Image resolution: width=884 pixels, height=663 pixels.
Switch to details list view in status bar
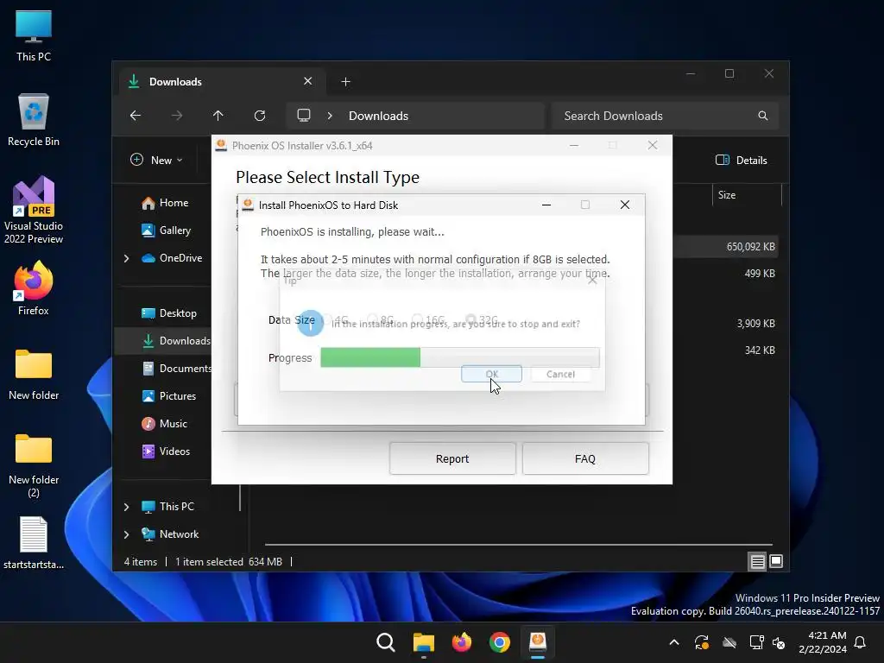pos(757,561)
